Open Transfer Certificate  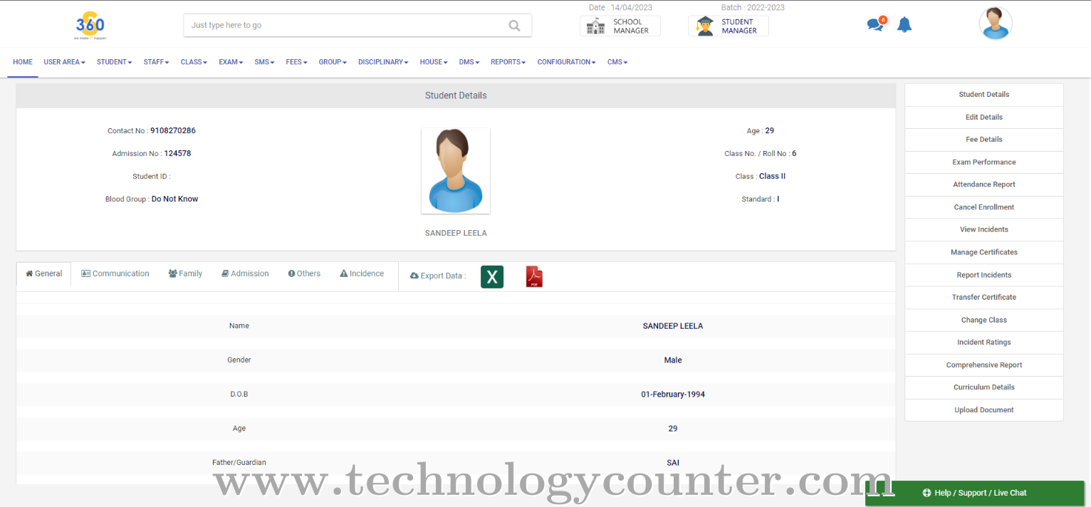(984, 297)
